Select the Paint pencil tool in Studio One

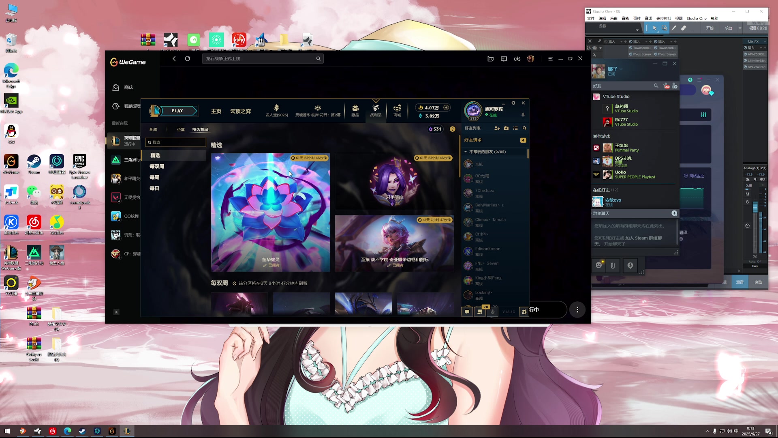(674, 28)
